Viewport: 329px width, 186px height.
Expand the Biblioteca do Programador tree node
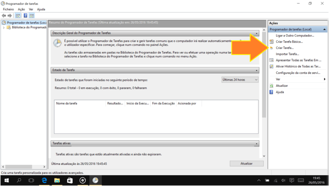pyautogui.click(x=4, y=27)
